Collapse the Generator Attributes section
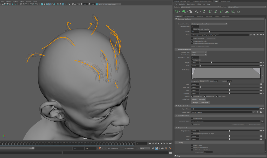The height and width of the screenshot is (158, 267). point(176,19)
